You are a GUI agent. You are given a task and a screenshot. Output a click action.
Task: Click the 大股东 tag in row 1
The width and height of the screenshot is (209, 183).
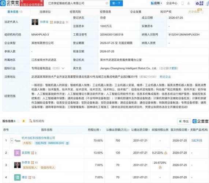[27, 143]
